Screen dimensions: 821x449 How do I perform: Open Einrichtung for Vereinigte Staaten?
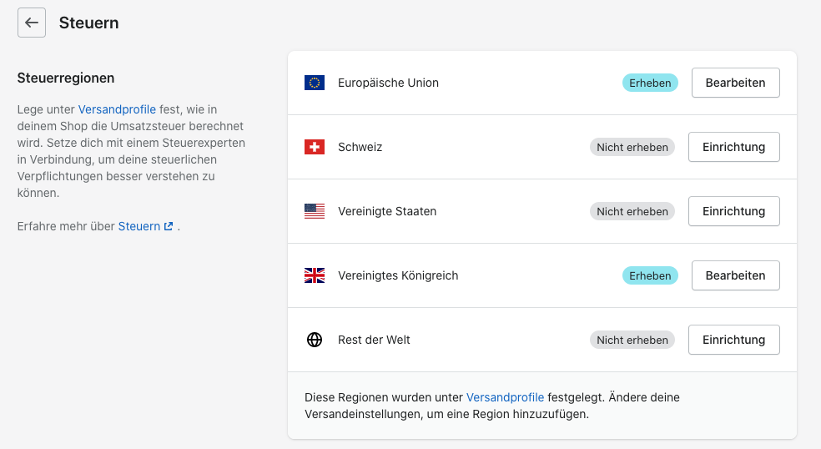(x=733, y=211)
